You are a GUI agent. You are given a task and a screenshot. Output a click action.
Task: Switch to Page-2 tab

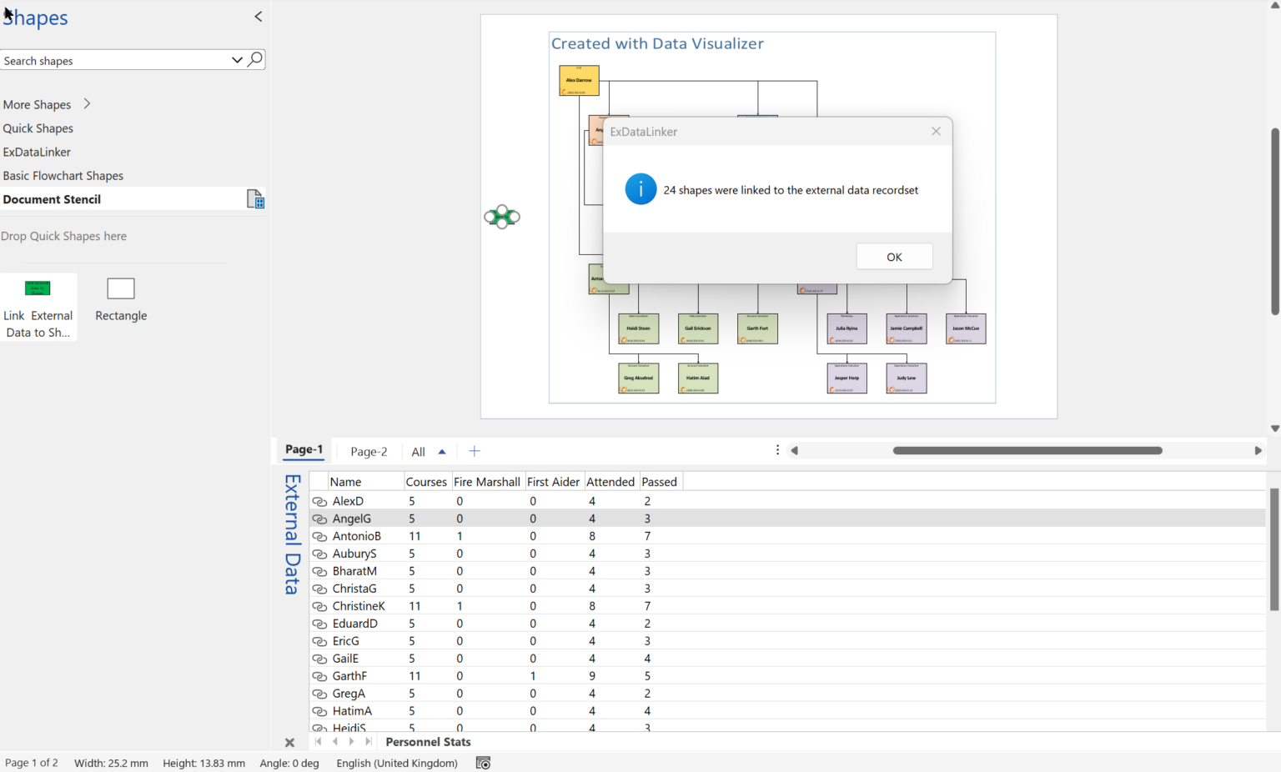(x=367, y=451)
